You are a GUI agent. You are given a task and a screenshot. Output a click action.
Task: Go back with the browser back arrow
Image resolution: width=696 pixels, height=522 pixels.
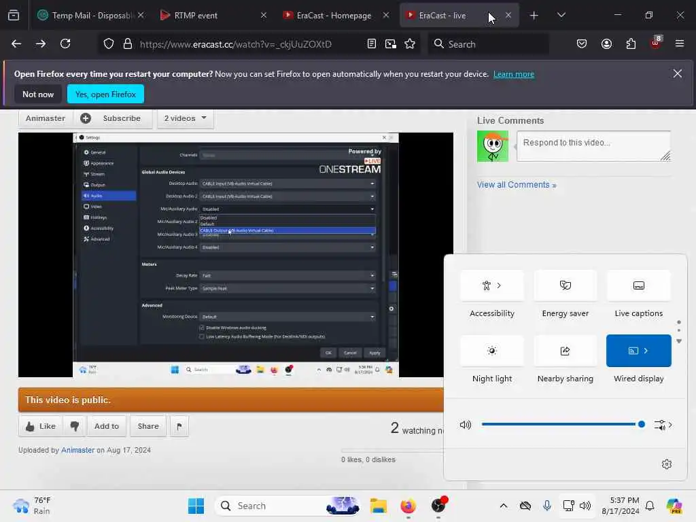coord(16,43)
